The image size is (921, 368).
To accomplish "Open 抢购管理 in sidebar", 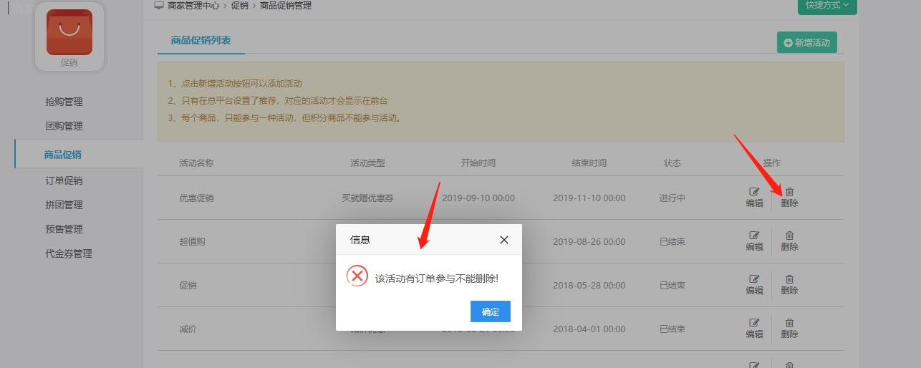I will click(x=64, y=102).
